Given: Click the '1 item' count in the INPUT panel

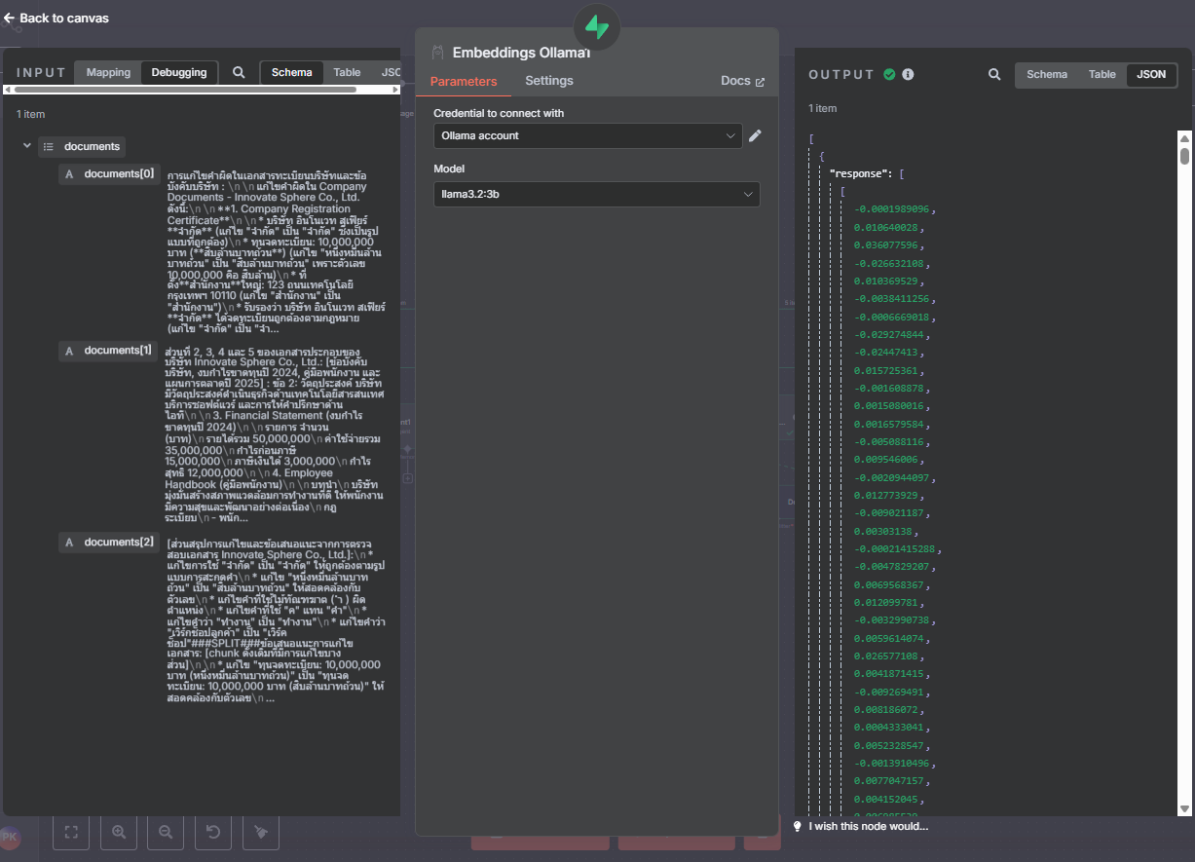Looking at the screenshot, I should pyautogui.click(x=31, y=114).
